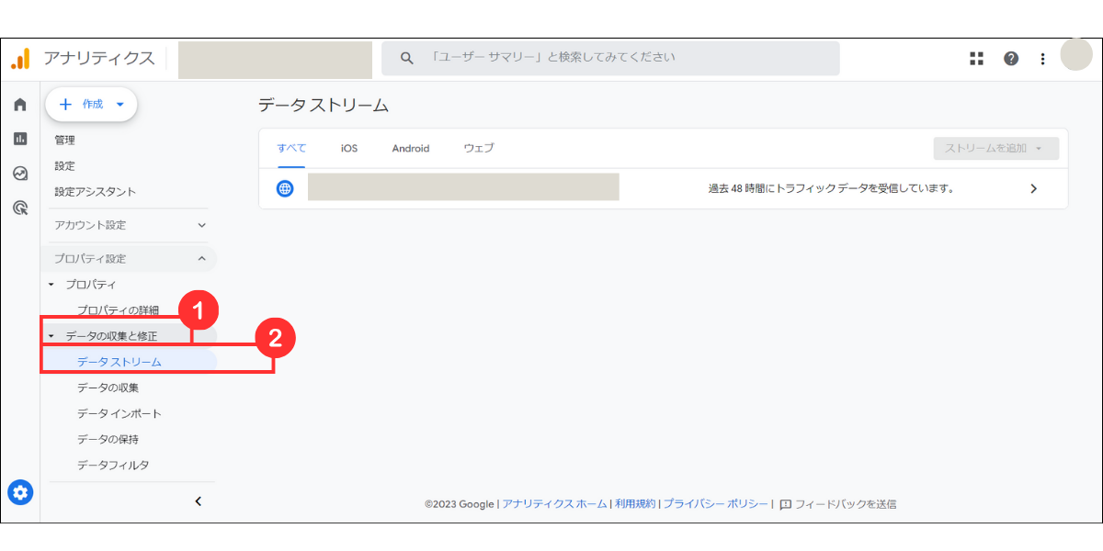Click the データ ストリーム page heading
The image size is (1103, 551).
324,106
